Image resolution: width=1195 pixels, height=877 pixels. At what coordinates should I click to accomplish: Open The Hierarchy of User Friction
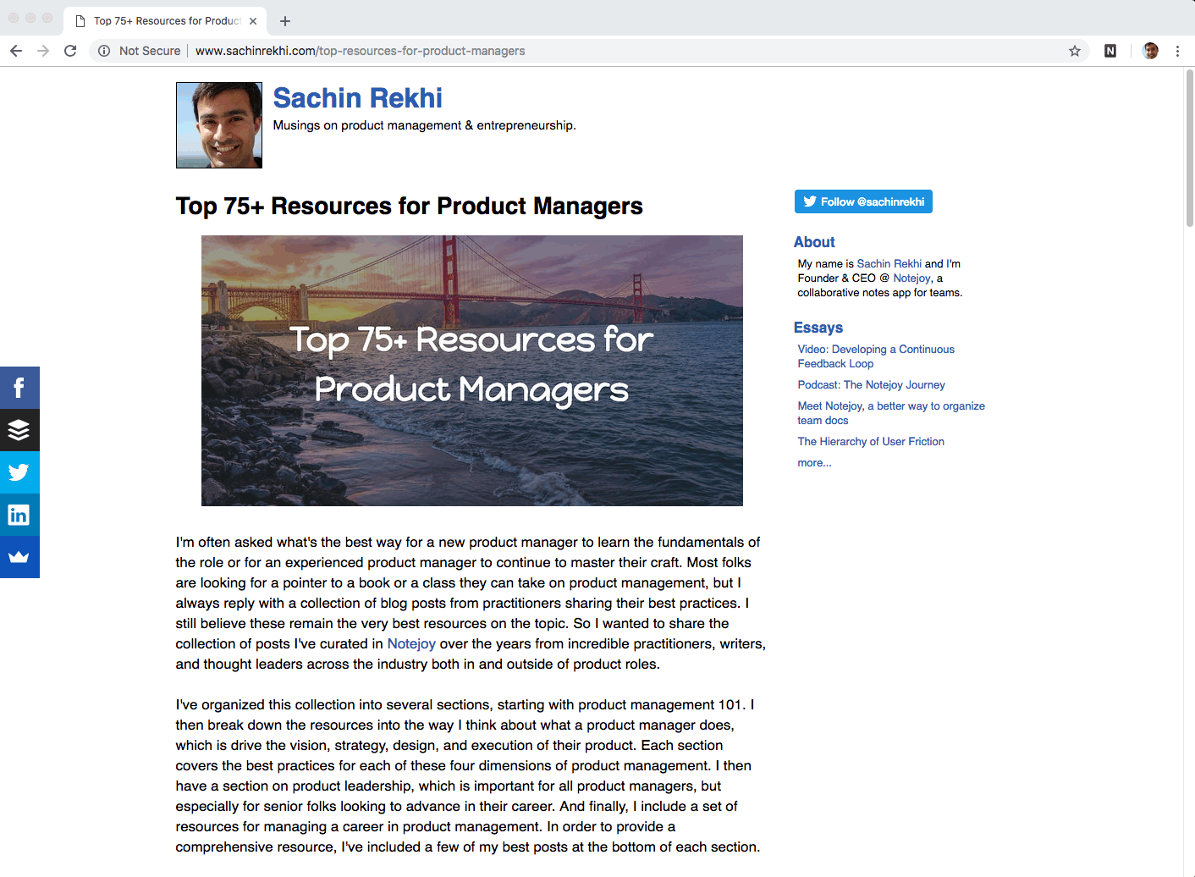(x=871, y=441)
